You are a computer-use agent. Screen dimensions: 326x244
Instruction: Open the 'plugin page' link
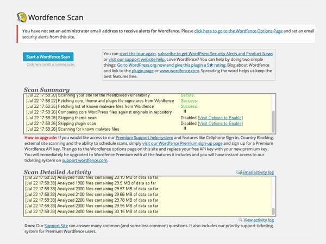[x=142, y=70]
